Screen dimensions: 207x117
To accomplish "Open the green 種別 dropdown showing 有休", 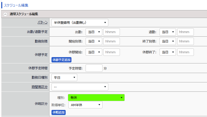I will 96,98.
